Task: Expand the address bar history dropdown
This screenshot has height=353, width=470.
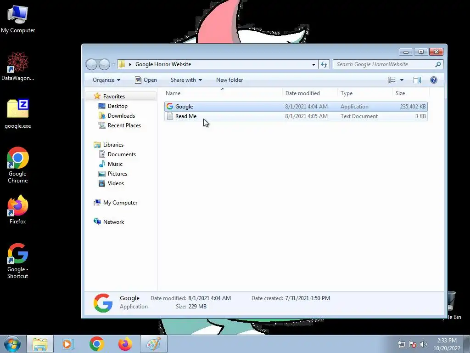Action: pyautogui.click(x=313, y=64)
